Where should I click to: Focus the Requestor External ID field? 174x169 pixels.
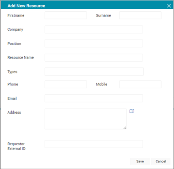[x=94, y=144]
